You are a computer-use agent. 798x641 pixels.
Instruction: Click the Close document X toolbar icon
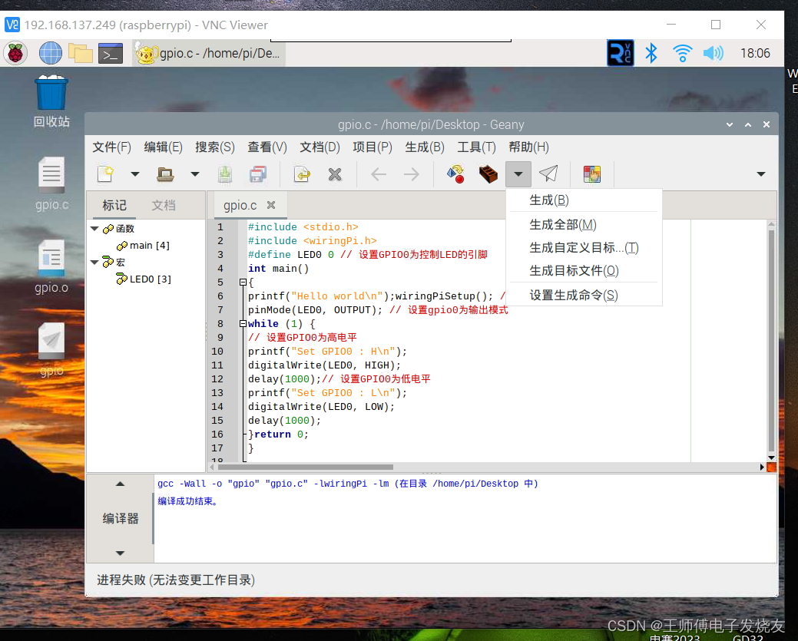(x=335, y=174)
